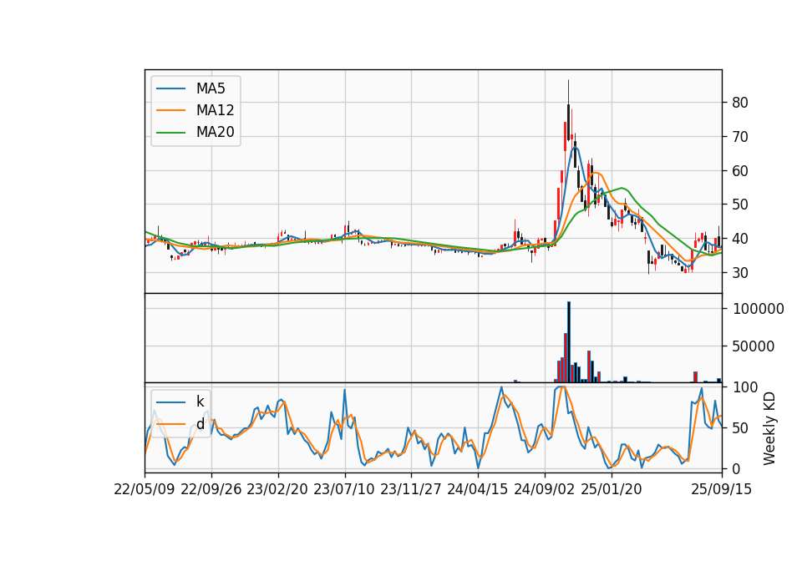
Task: Click the price axis label 80
Action: (x=740, y=103)
